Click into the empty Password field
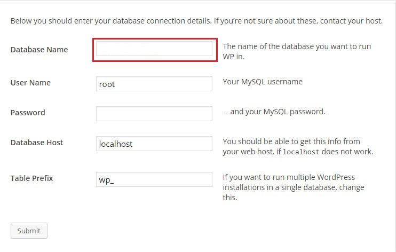This screenshot has width=396, height=252. point(154,114)
